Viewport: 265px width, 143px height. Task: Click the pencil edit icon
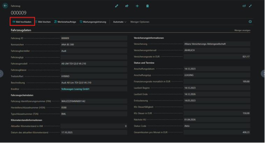[117, 6]
